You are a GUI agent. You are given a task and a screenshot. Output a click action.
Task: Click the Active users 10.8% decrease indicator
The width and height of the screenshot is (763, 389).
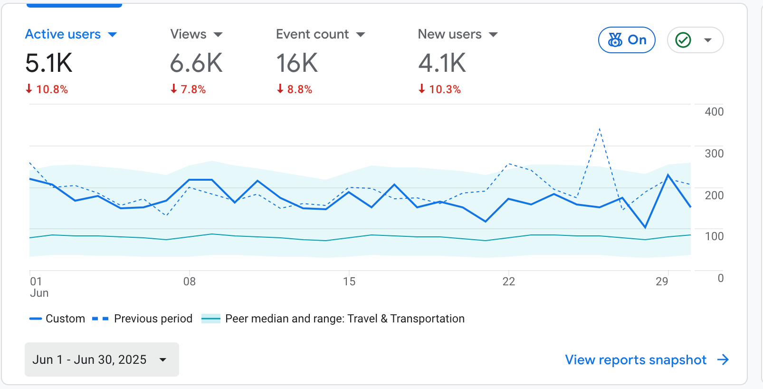click(47, 89)
